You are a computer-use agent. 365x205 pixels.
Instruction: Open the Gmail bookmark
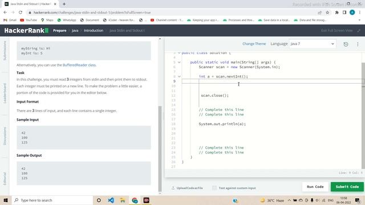tap(10, 20)
